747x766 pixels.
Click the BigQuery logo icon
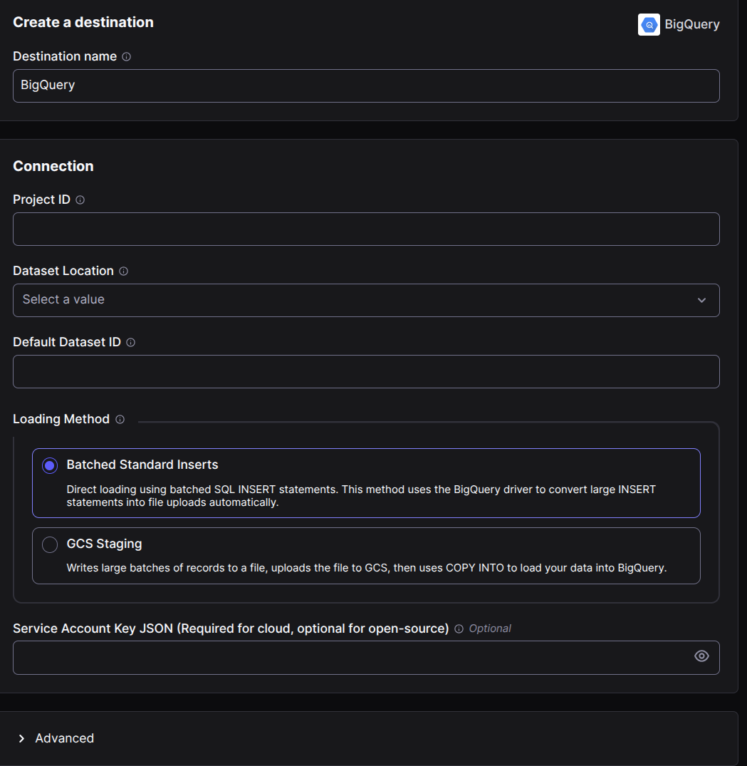click(649, 24)
